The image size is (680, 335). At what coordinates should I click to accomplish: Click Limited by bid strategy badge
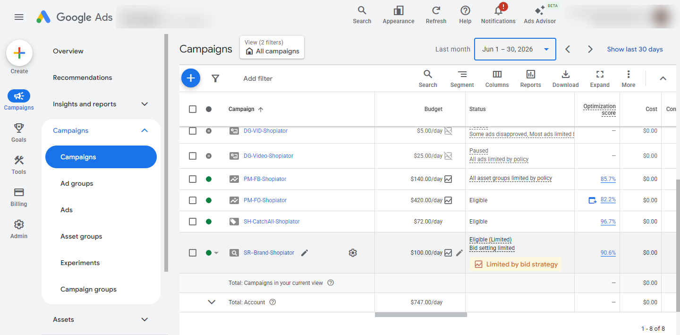(x=516, y=265)
